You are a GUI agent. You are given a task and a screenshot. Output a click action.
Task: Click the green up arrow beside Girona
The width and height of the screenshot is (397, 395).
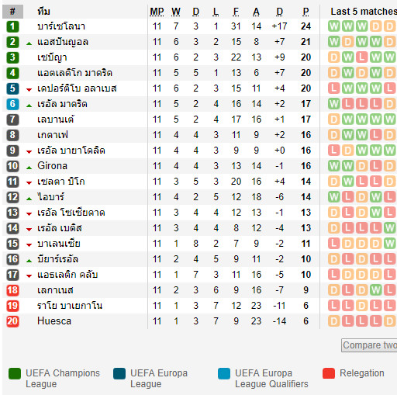(x=29, y=168)
